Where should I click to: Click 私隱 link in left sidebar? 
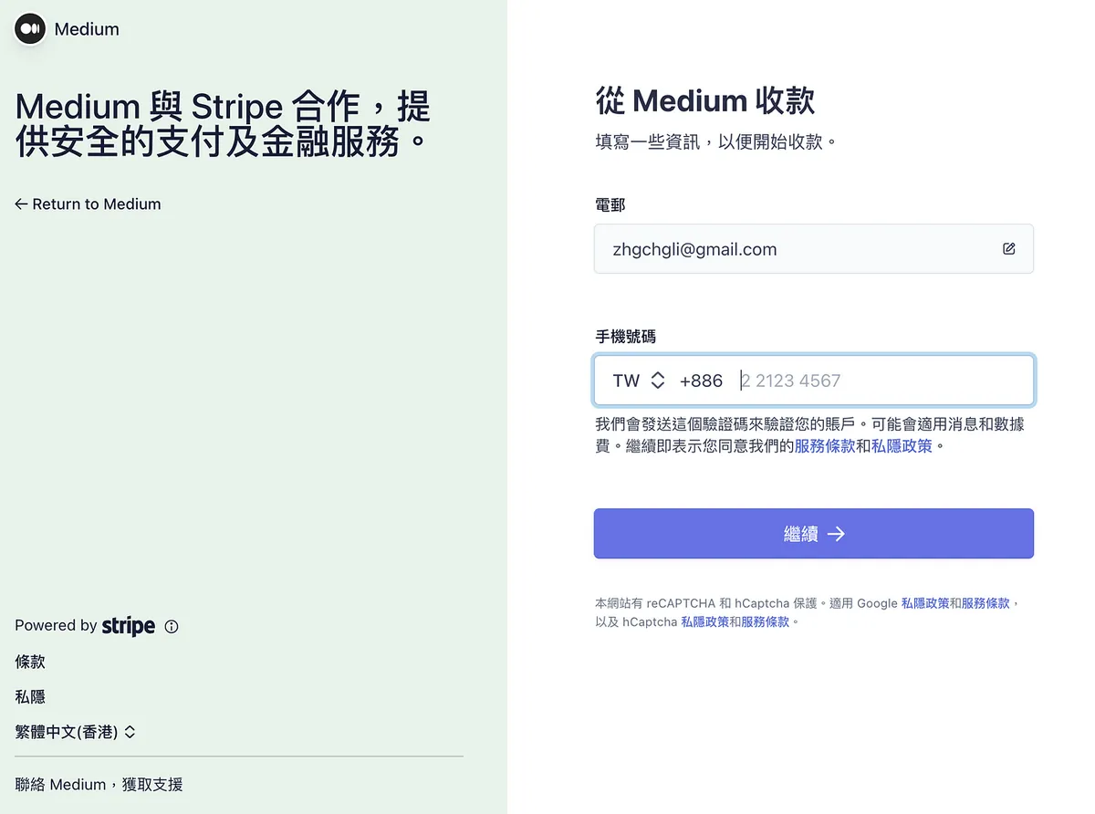[x=30, y=697]
